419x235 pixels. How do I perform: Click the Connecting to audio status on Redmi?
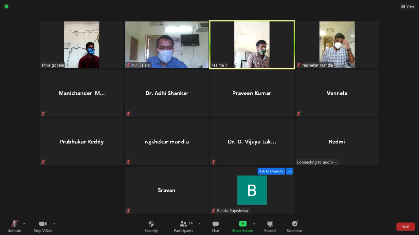coord(317,162)
